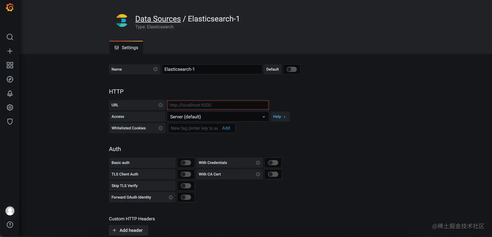Expand the Access Help section
Viewport: 492px width, 237px height.
280,117
